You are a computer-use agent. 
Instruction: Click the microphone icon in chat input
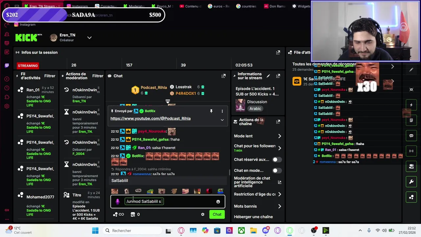pos(117,201)
